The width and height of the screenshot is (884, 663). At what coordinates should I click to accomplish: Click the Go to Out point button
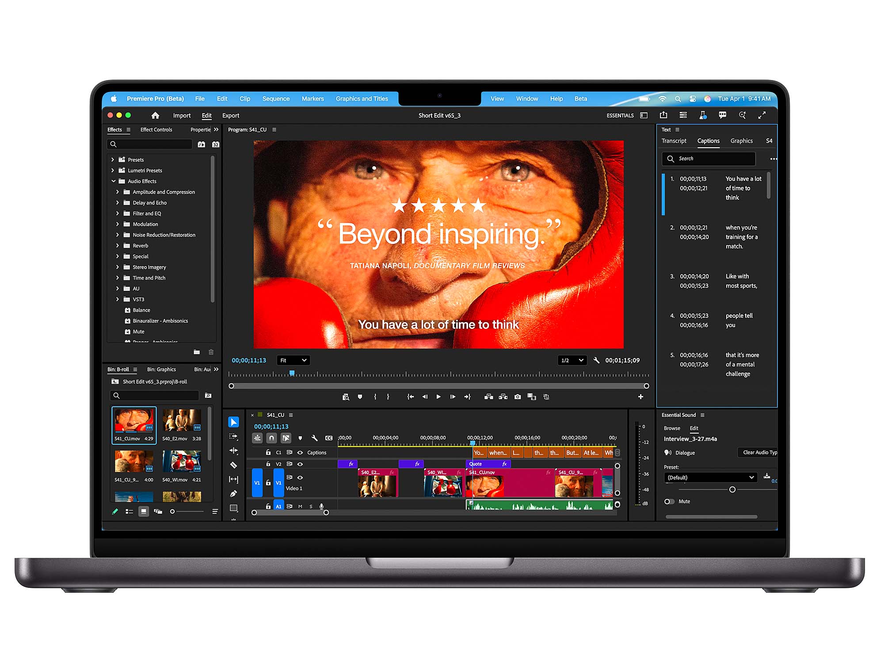click(467, 397)
